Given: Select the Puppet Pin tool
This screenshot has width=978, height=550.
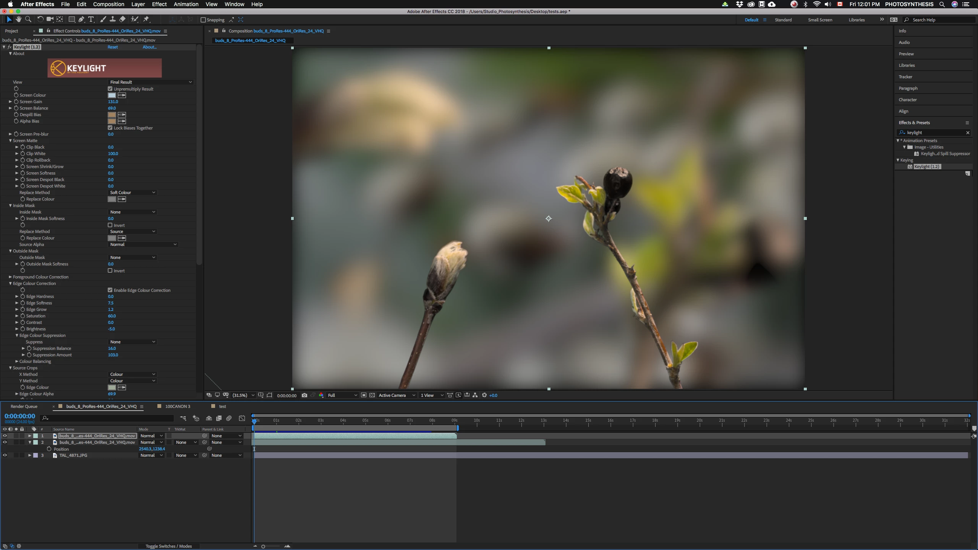Looking at the screenshot, I should click(146, 19).
